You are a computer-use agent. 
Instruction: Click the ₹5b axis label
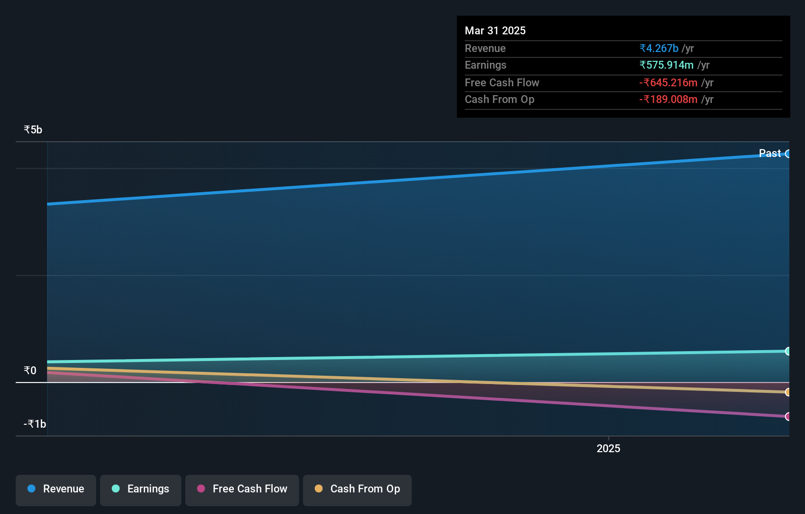32,129
